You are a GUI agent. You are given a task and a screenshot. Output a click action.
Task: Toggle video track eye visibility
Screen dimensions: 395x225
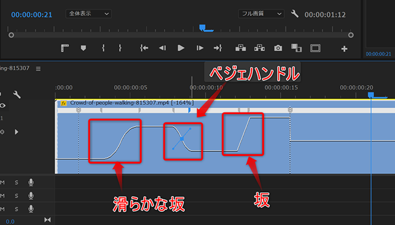pos(3,106)
